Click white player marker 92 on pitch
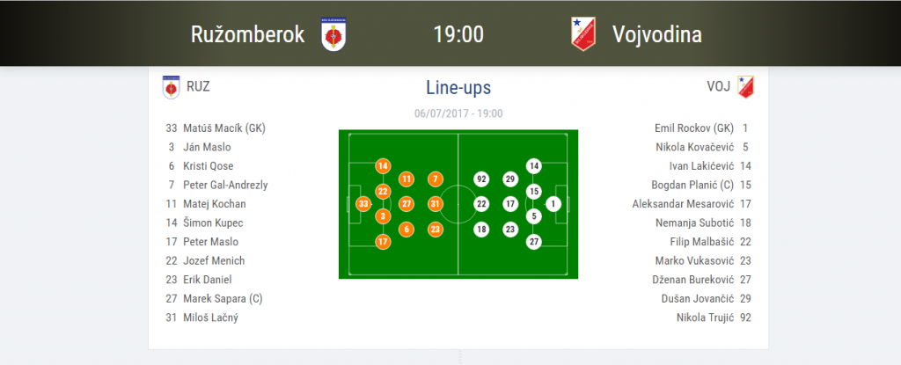 point(481,179)
